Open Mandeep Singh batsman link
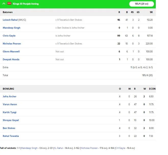 tap(11, 28)
